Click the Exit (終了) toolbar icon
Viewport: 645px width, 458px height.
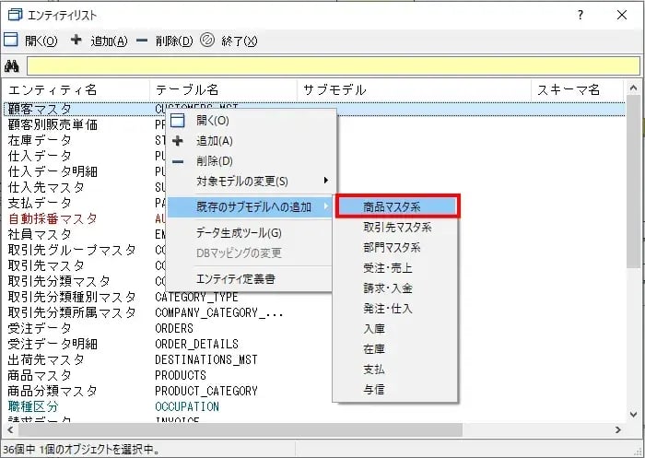[207, 41]
